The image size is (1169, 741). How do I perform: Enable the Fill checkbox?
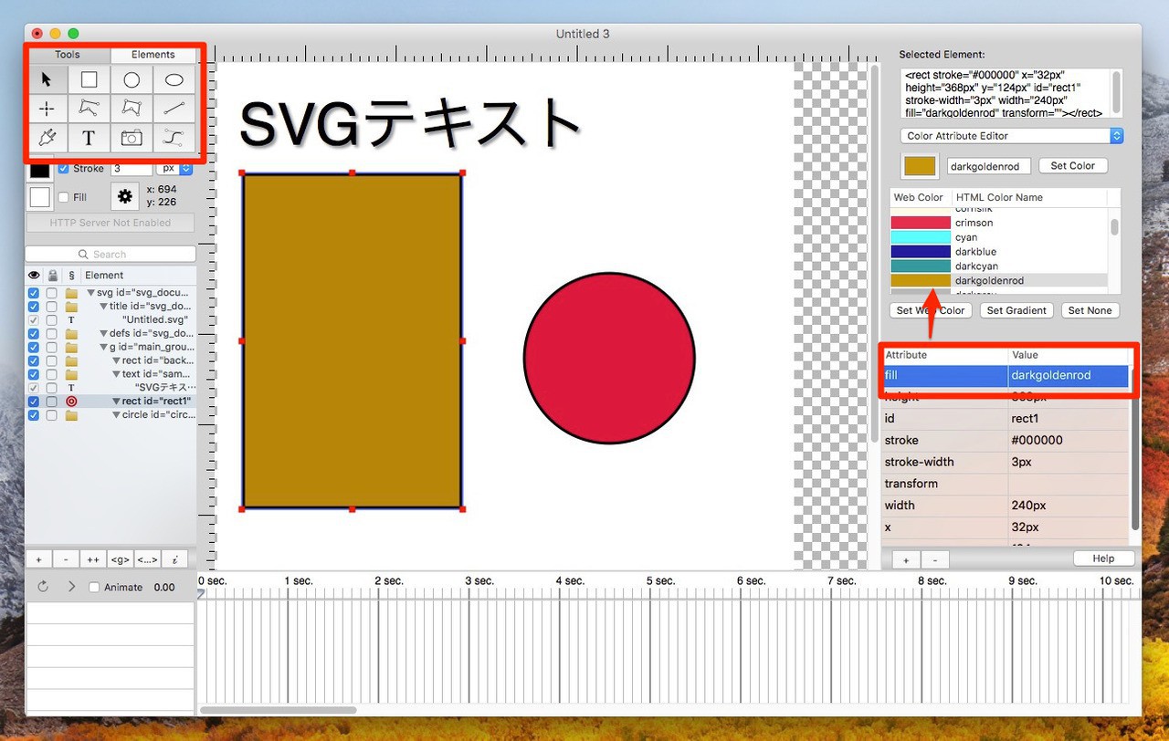[63, 197]
